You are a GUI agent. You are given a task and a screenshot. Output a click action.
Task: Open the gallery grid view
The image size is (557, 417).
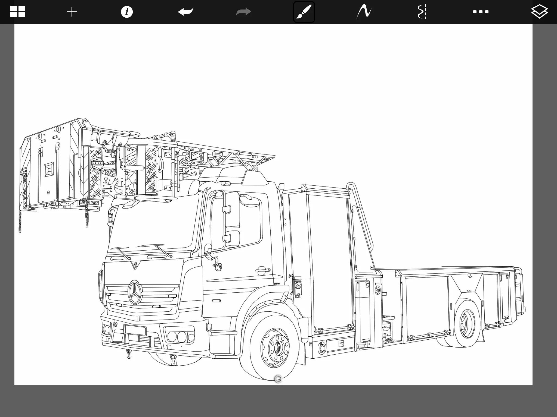[x=18, y=12]
